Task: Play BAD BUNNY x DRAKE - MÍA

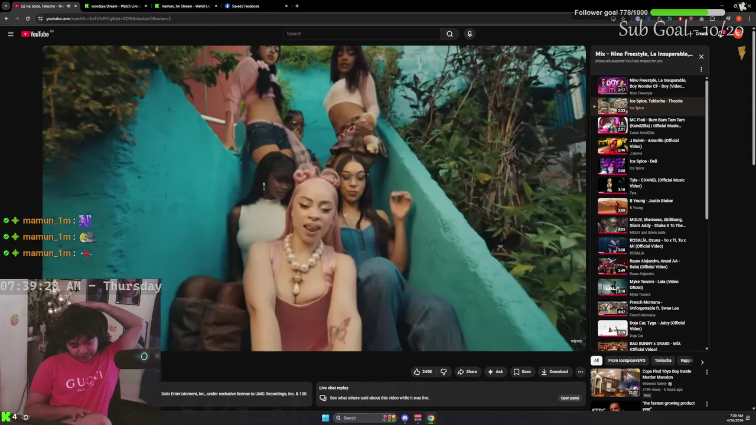Action: pyautogui.click(x=649, y=345)
